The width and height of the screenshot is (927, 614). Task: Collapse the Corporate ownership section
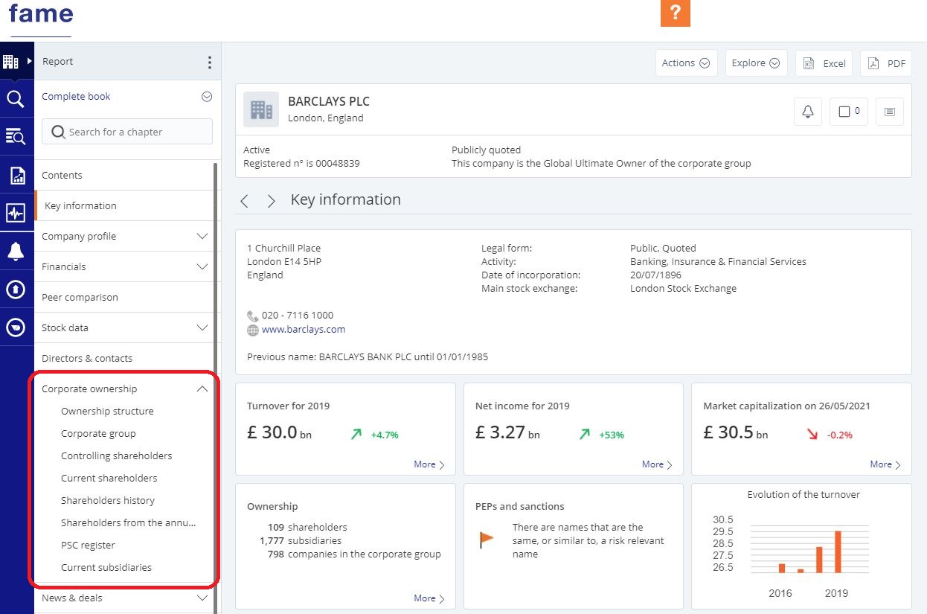pos(202,388)
